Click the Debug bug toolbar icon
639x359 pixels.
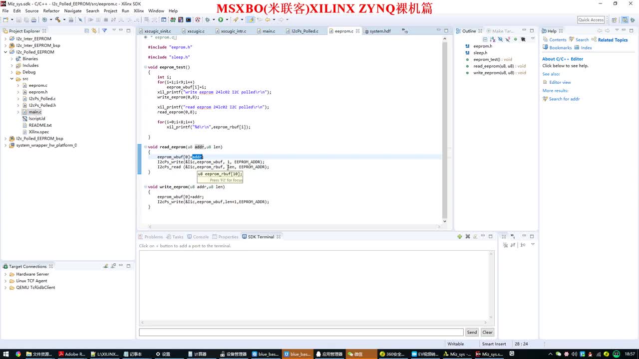(x=207, y=20)
